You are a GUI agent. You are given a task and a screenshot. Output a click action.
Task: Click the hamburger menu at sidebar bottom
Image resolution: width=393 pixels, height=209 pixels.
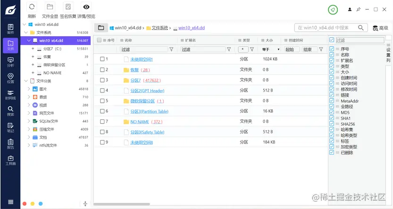[10, 202]
